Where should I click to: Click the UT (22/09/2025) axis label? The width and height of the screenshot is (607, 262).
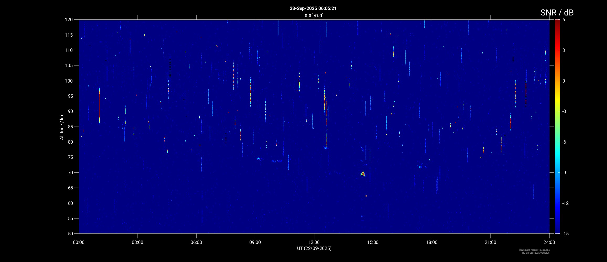click(x=314, y=248)
